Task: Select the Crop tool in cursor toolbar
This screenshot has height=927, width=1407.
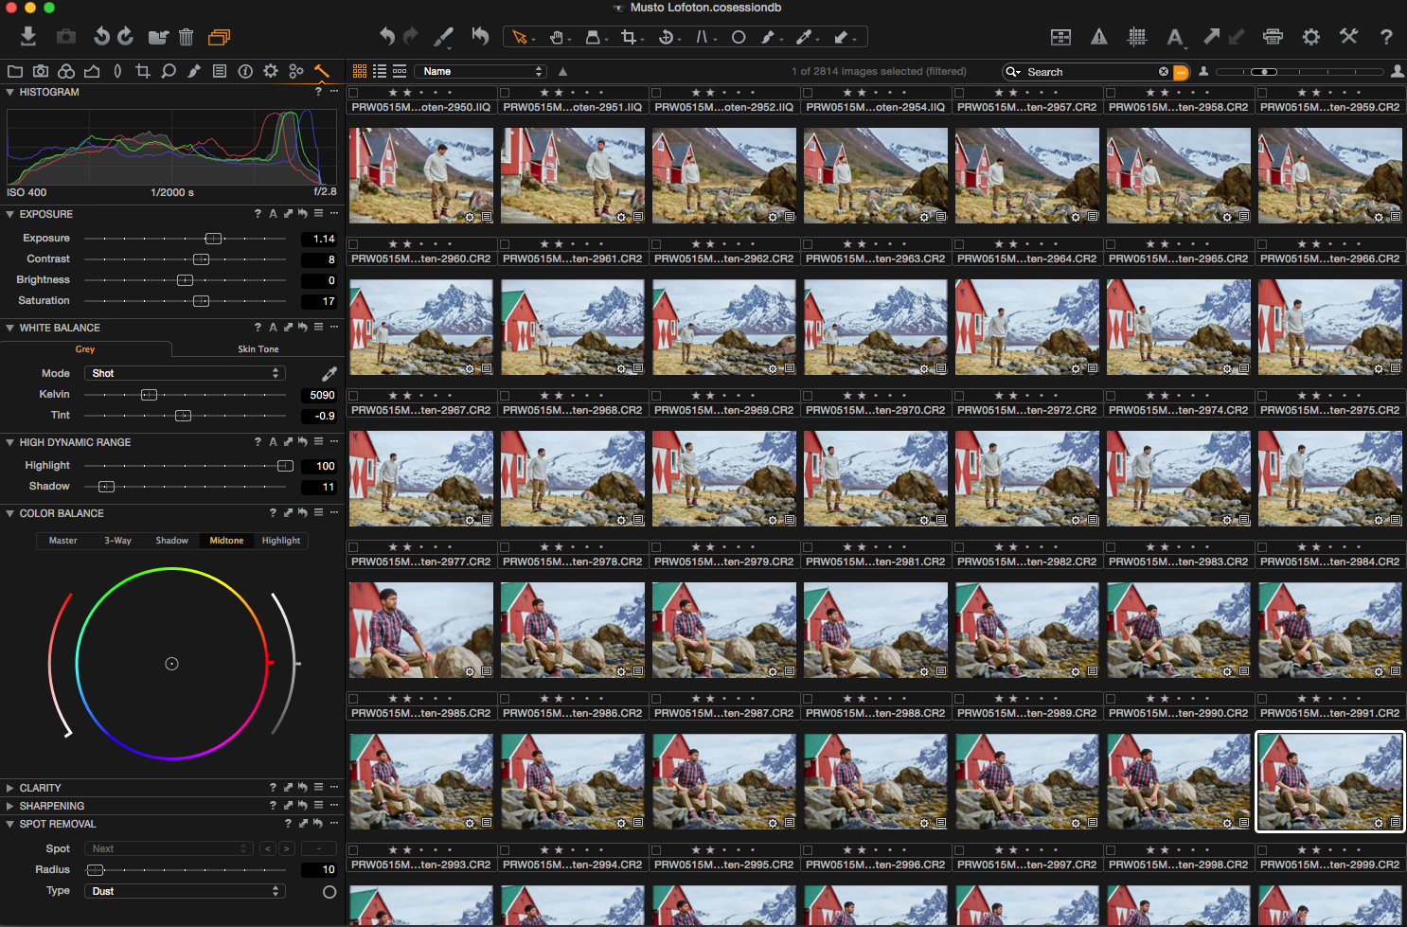Action: click(630, 37)
